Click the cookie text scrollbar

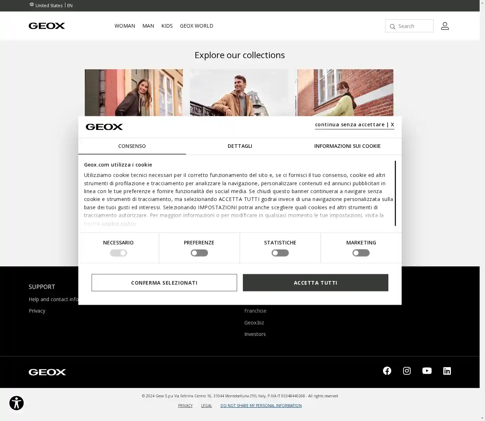(x=395, y=193)
